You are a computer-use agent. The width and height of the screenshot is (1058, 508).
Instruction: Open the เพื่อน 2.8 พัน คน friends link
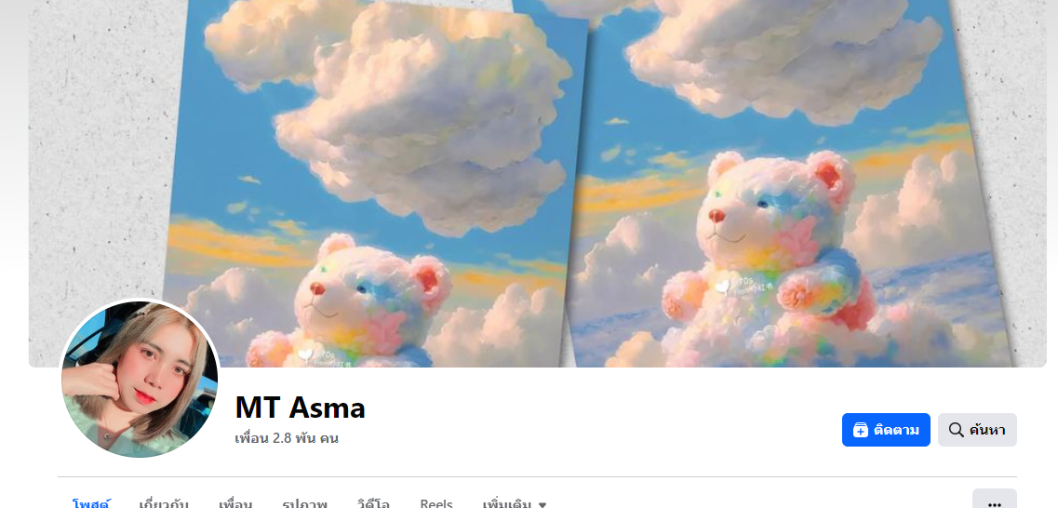(x=287, y=438)
